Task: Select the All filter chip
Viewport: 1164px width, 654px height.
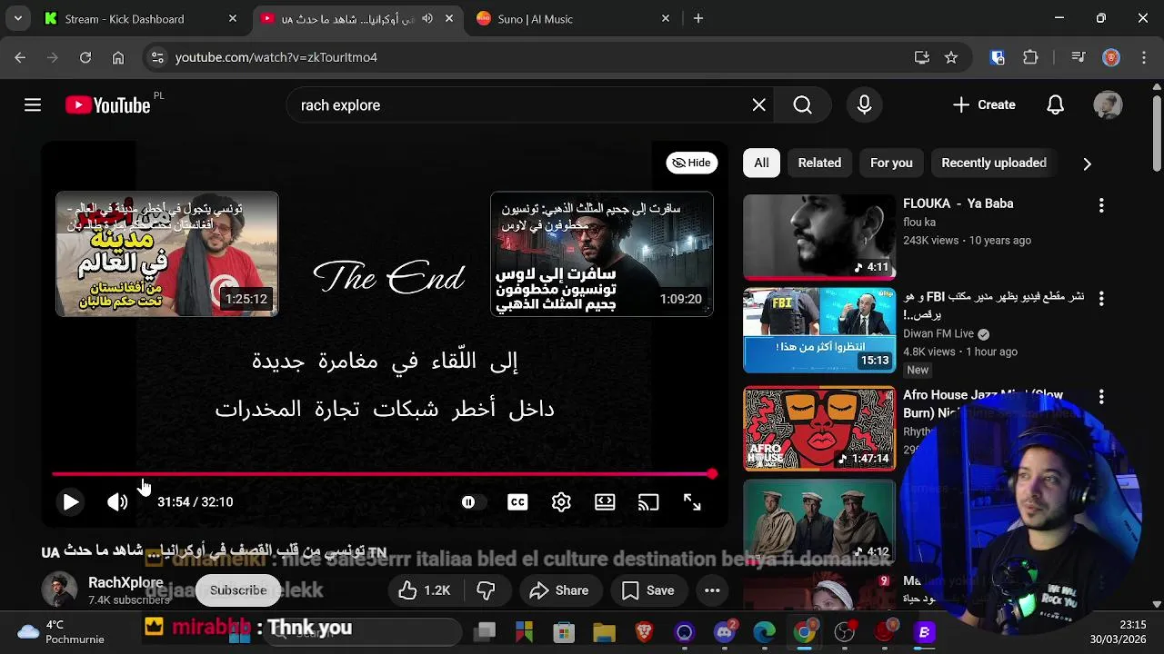Action: [x=761, y=163]
